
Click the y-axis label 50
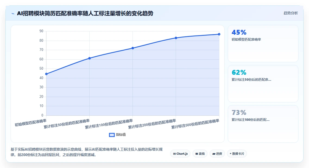click(x=41, y=69)
